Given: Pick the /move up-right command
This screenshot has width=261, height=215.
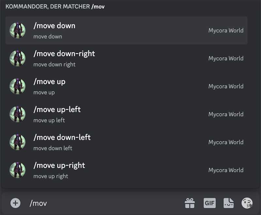Looking at the screenshot, I should point(127,170).
